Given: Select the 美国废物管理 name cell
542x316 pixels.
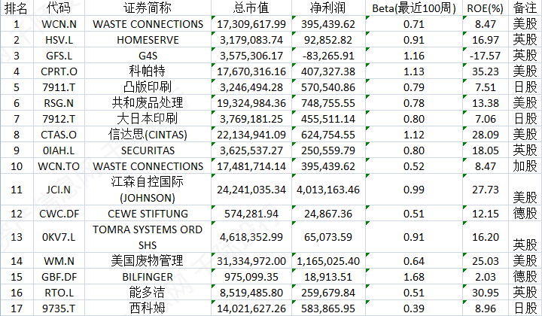Looking at the screenshot, I should pos(148,261).
